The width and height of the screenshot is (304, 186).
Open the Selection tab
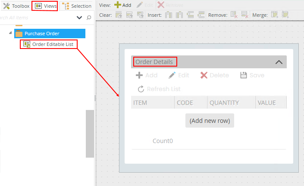pyautogui.click(x=77, y=6)
